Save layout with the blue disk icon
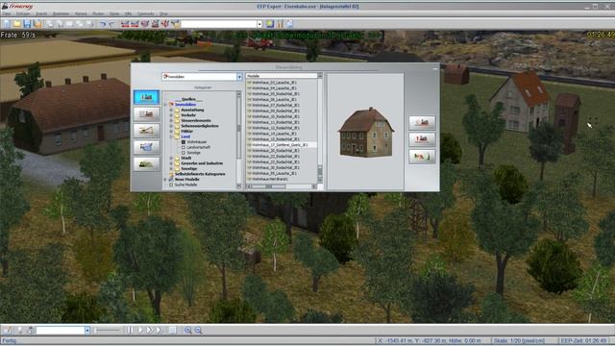The height and width of the screenshot is (346, 615). click(27, 24)
